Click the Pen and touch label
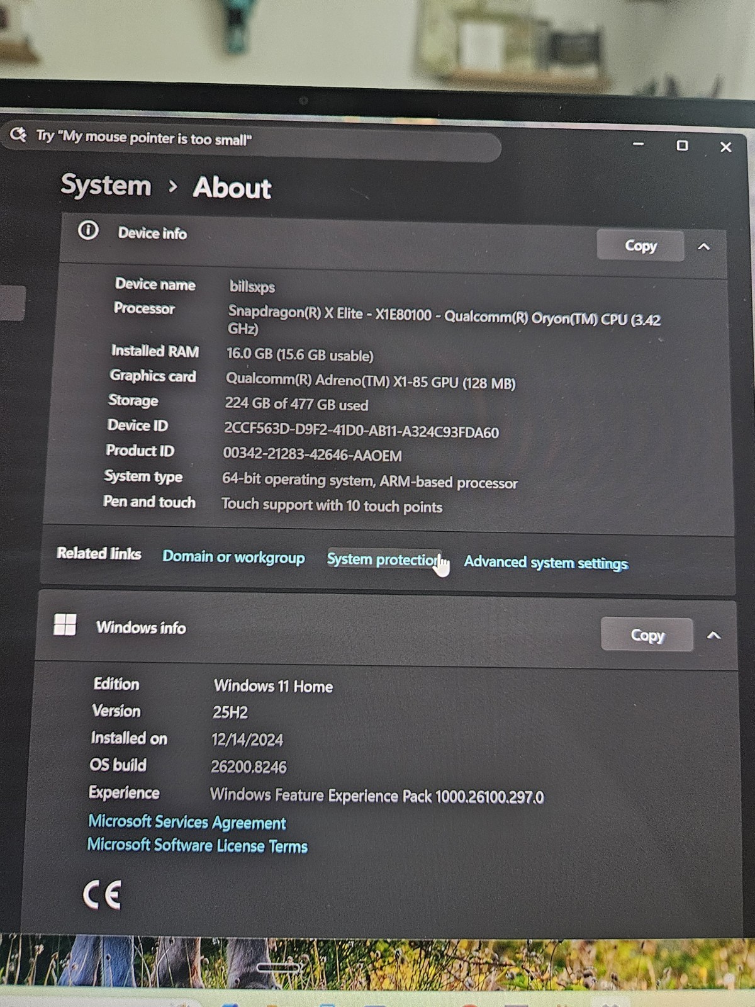 (x=149, y=502)
